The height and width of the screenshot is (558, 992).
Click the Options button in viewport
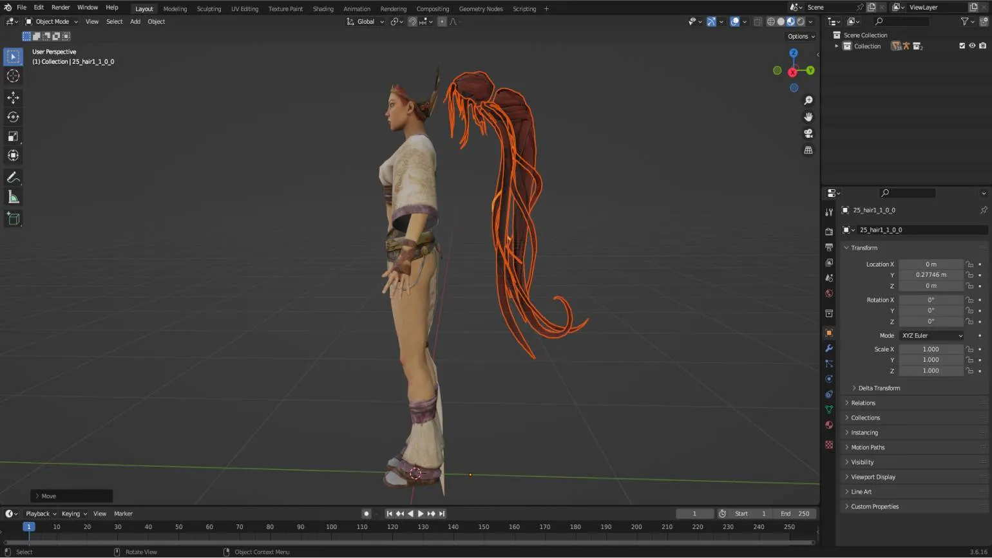[801, 36]
